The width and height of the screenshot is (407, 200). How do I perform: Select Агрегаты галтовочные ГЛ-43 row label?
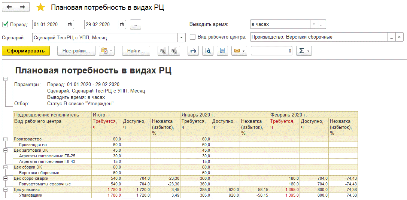47,161
